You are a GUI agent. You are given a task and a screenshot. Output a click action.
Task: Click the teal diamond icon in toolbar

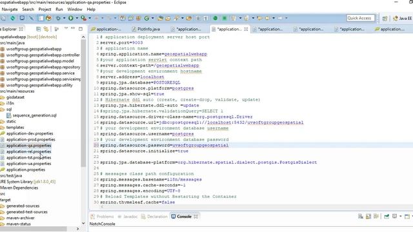click(x=13, y=18)
